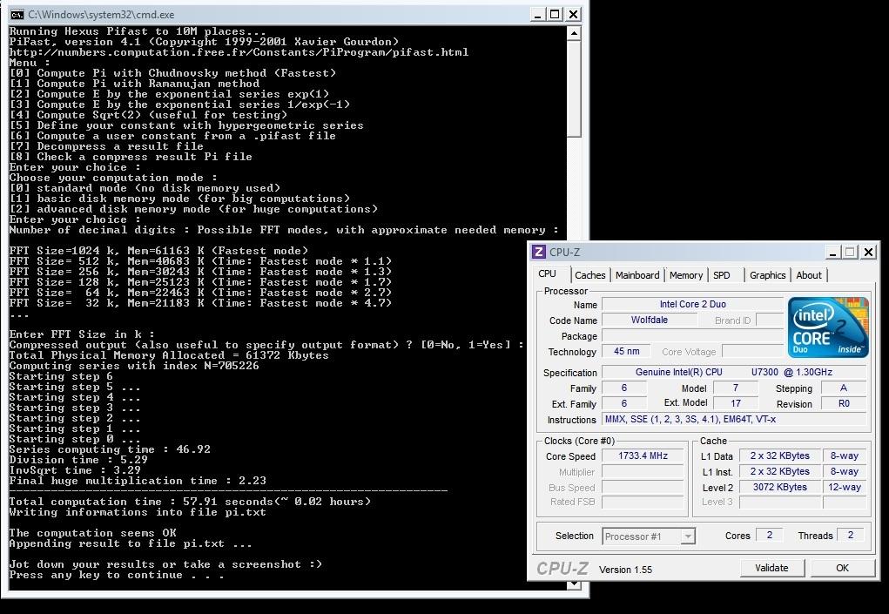Click the Ext. Model value '17'
889x614 pixels.
[x=736, y=403]
